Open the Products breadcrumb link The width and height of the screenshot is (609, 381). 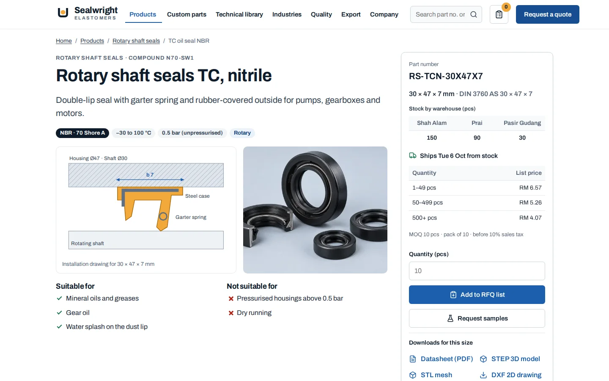point(92,41)
